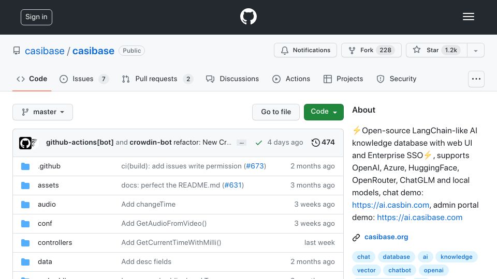
Task: Click commit message 'Add GetAudioFromVideo()'
Action: [x=164, y=223]
